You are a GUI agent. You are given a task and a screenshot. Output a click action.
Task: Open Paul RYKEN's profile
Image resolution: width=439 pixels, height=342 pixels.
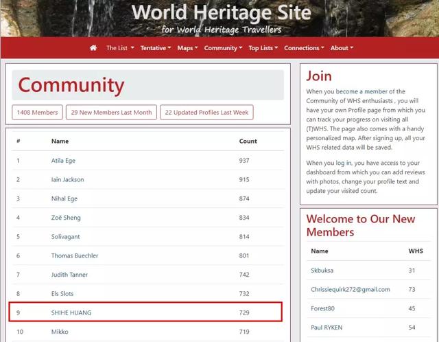point(327,328)
